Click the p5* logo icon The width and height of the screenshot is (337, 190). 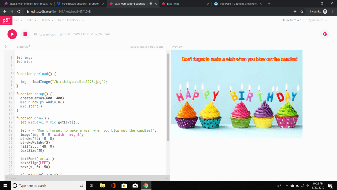(x=6, y=20)
